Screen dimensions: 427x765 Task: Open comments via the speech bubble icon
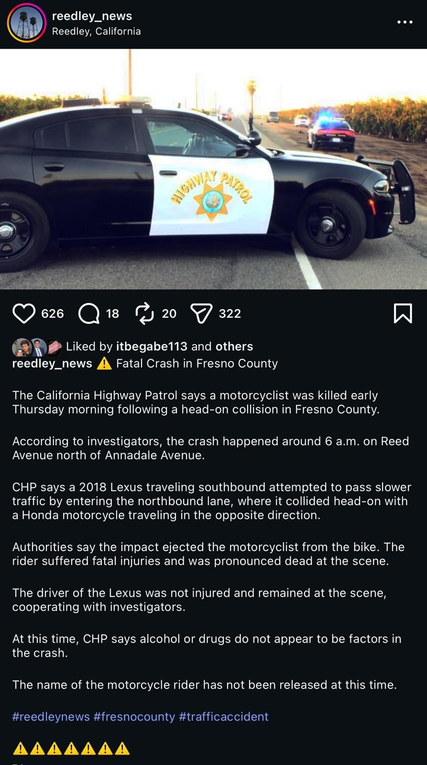[x=89, y=314]
